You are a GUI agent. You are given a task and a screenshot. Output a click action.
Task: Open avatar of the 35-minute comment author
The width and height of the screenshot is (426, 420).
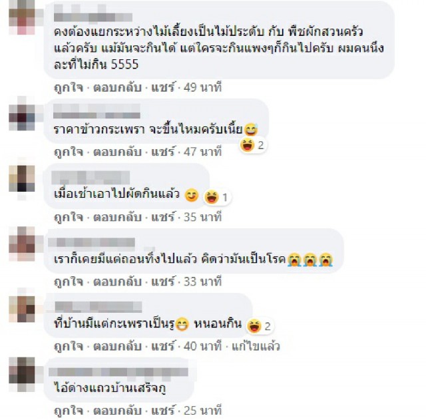click(22, 179)
